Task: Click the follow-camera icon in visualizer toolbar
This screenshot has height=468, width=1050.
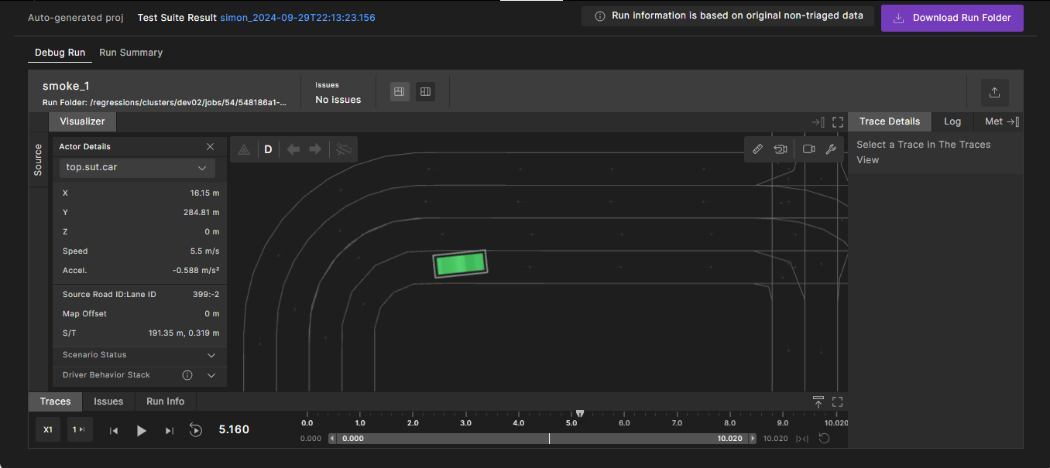Action: tap(781, 149)
